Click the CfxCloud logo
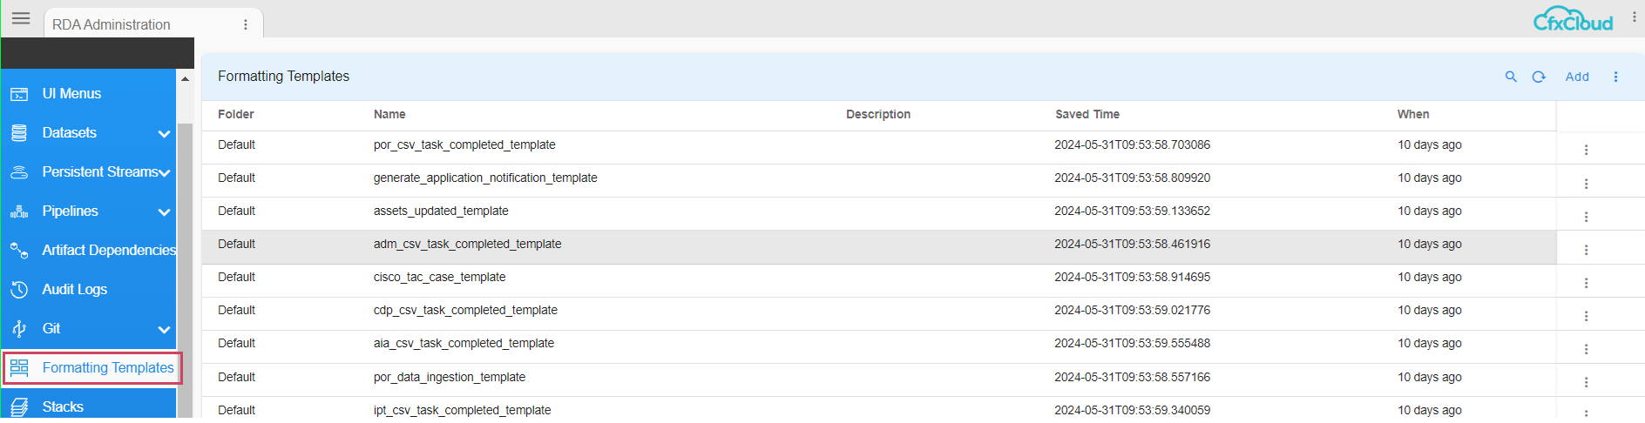The image size is (1645, 423). click(x=1573, y=19)
